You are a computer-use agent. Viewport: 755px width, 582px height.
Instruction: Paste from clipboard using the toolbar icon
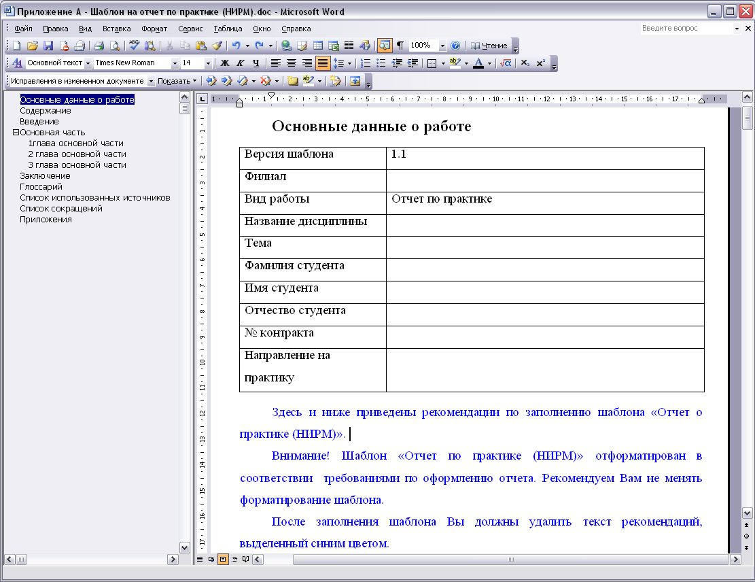pyautogui.click(x=201, y=46)
